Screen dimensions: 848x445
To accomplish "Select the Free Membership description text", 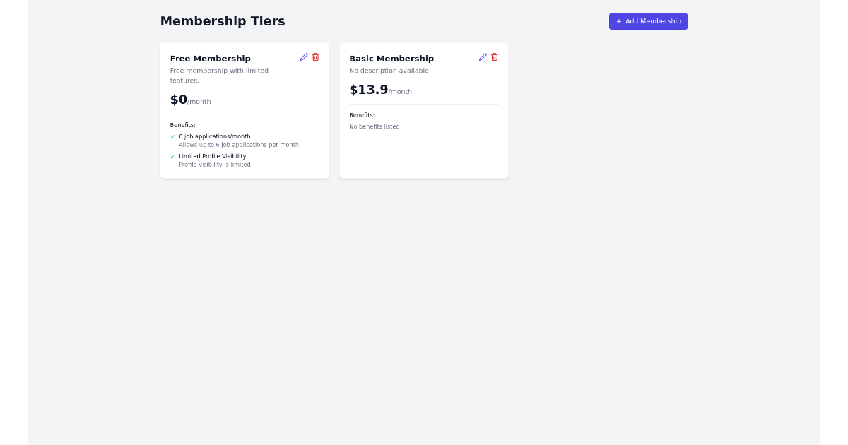I will [219, 76].
